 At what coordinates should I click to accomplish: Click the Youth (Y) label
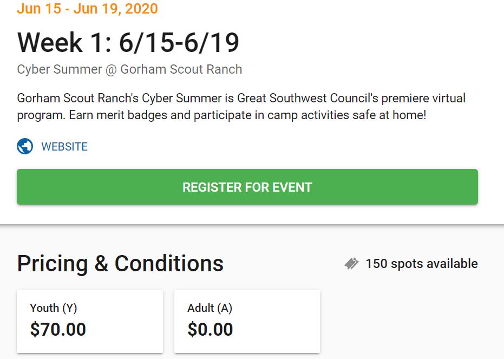point(54,308)
